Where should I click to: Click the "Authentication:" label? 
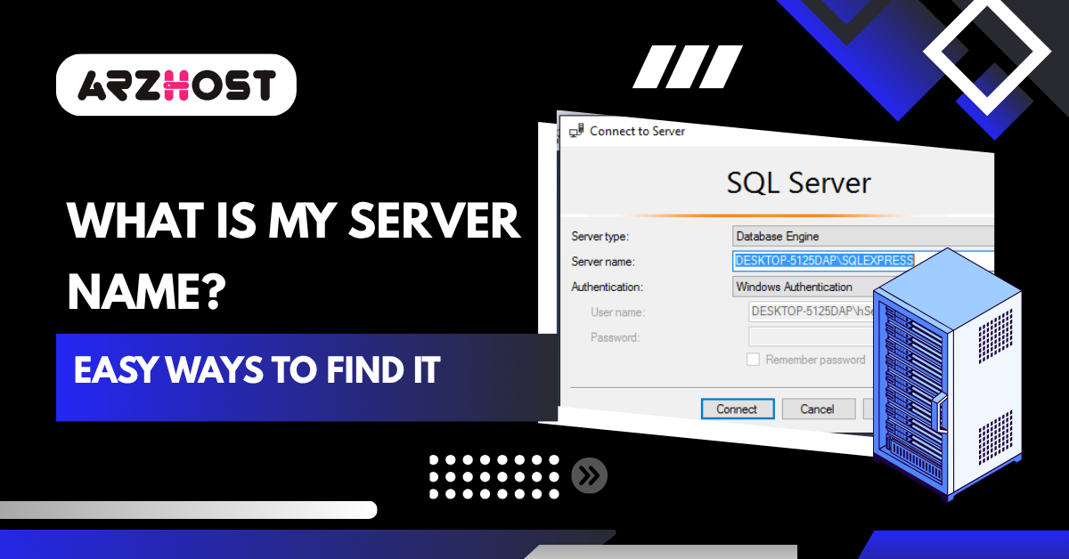(x=607, y=287)
